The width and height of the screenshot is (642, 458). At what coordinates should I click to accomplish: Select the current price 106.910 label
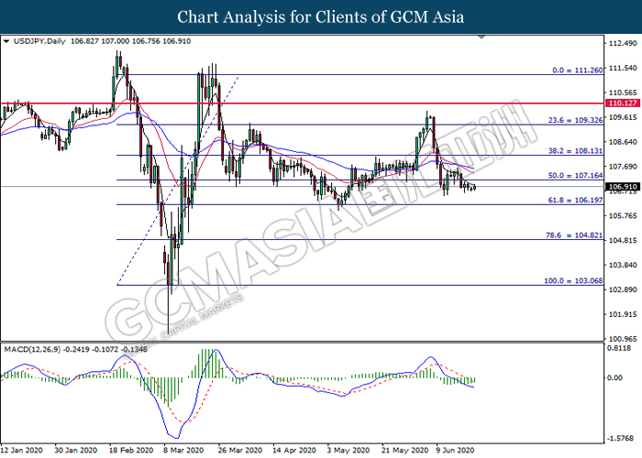623,187
